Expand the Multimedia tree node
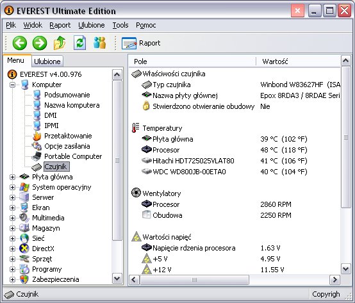Image resolution: width=355 pixels, height=303 pixels. coord(12,218)
